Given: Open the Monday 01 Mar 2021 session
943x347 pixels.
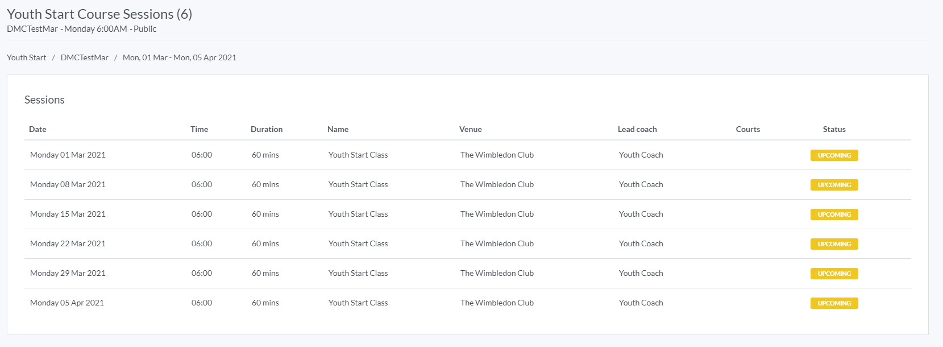Looking at the screenshot, I should [x=68, y=155].
